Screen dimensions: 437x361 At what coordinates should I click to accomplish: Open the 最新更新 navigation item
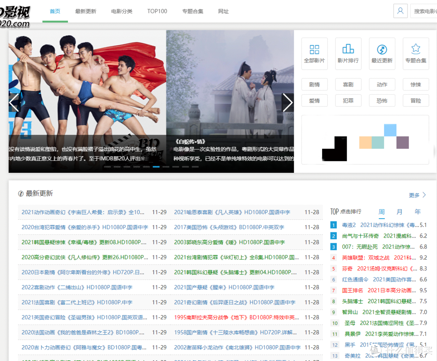tap(86, 11)
